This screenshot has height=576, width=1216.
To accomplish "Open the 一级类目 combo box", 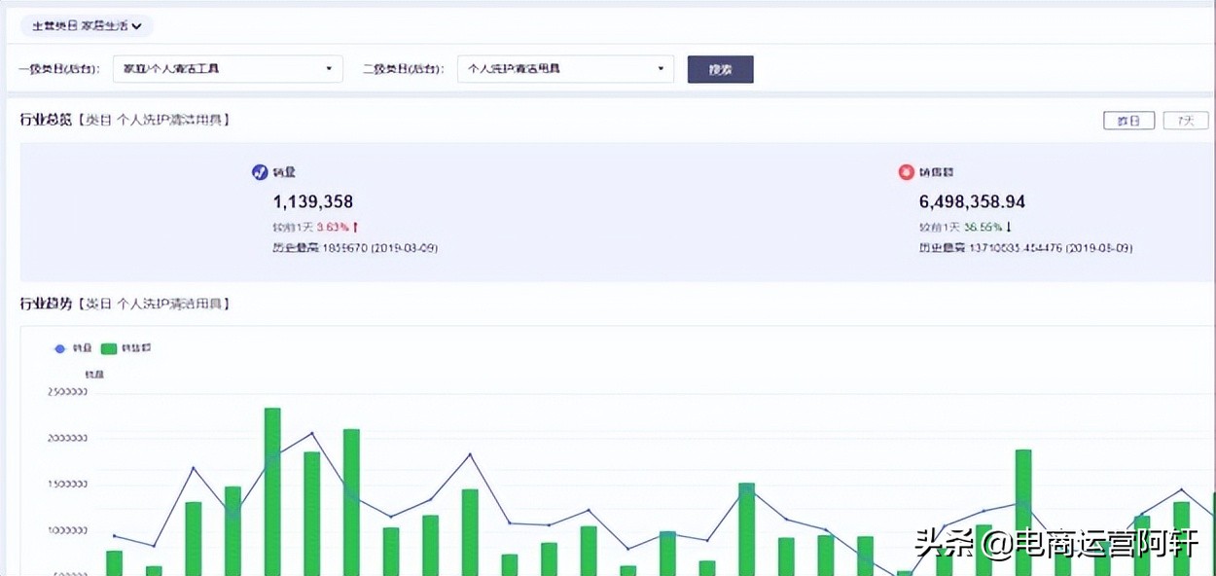I will coord(227,69).
